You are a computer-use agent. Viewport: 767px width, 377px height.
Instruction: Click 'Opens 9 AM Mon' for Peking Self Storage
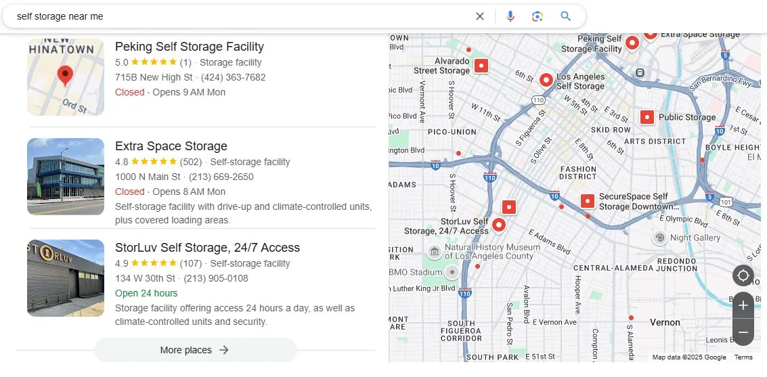click(189, 92)
